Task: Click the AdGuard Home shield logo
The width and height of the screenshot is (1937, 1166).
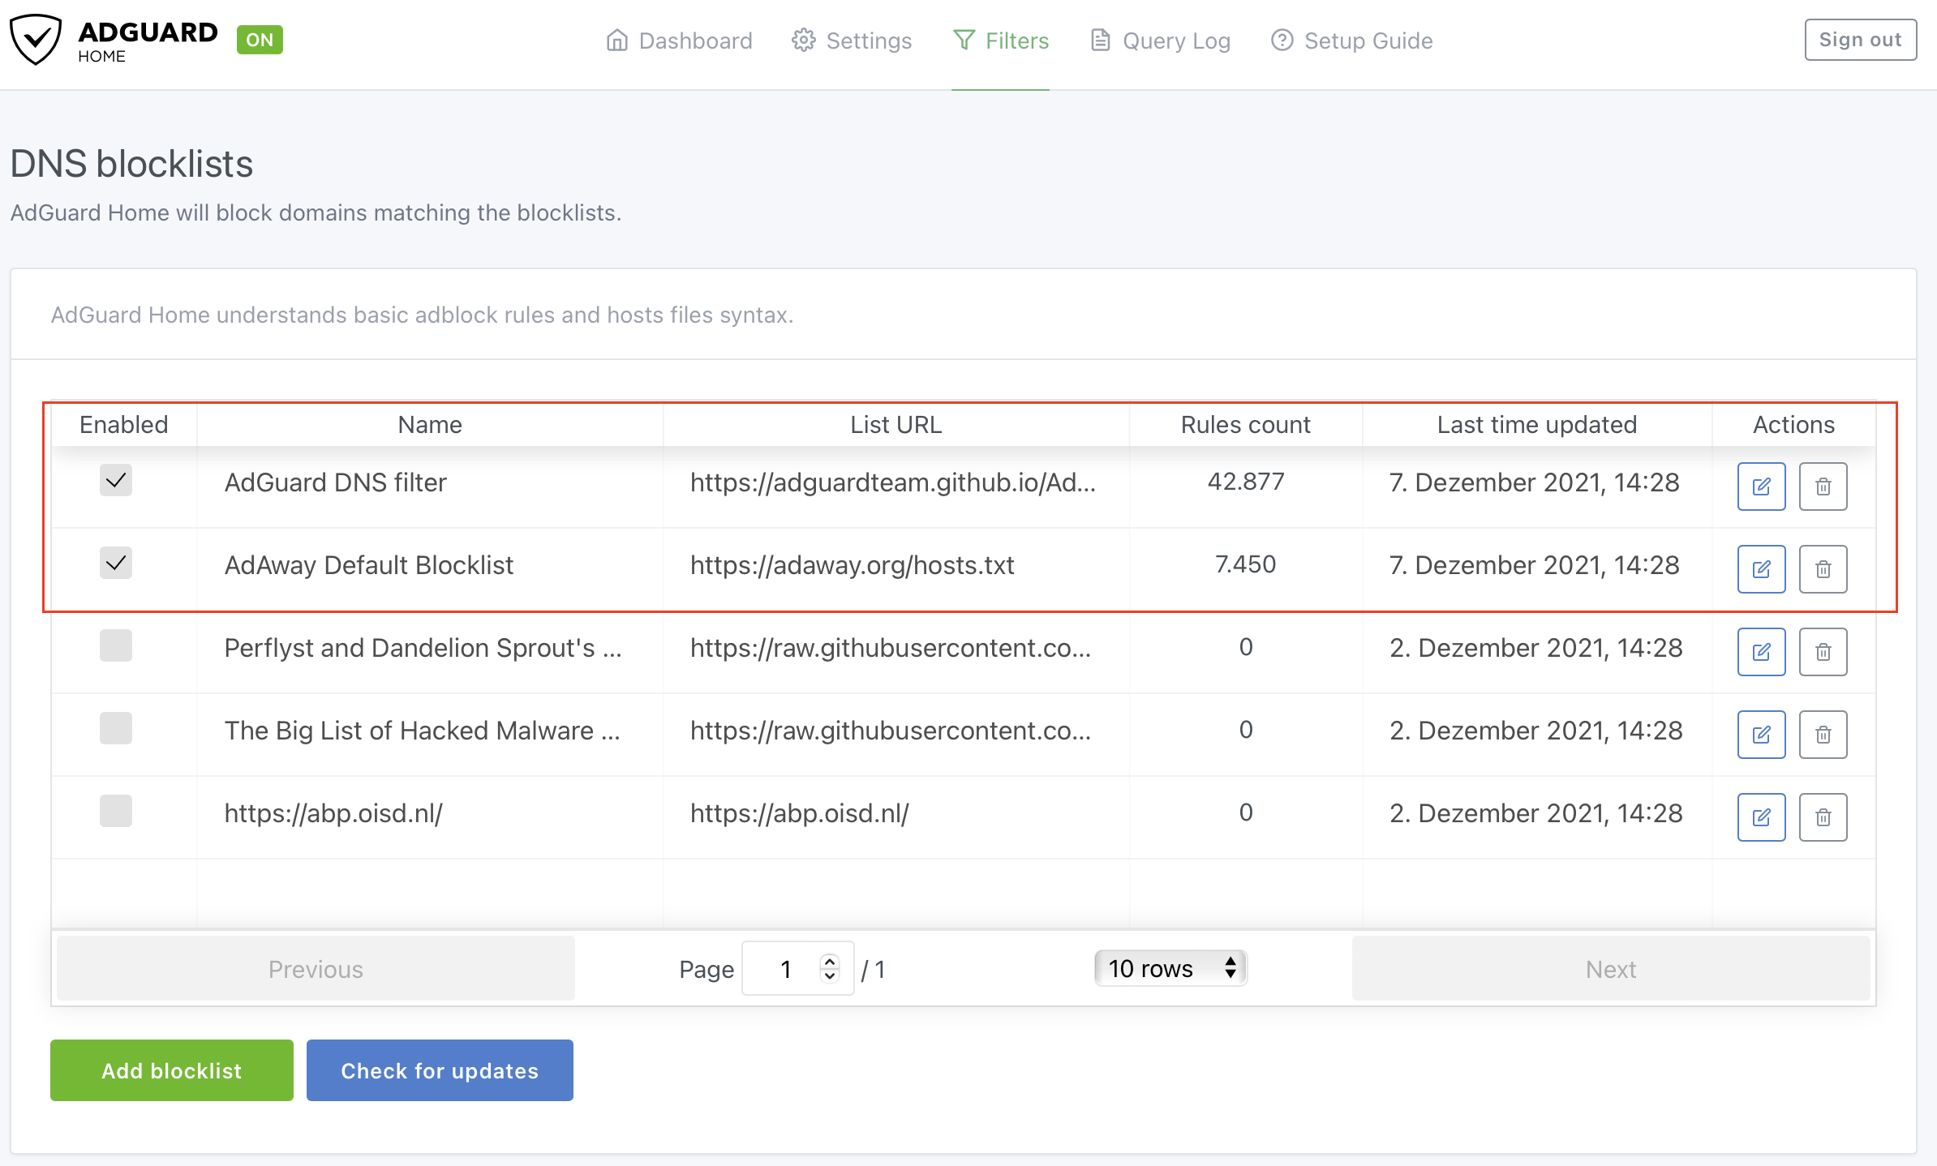Action: tap(35, 40)
